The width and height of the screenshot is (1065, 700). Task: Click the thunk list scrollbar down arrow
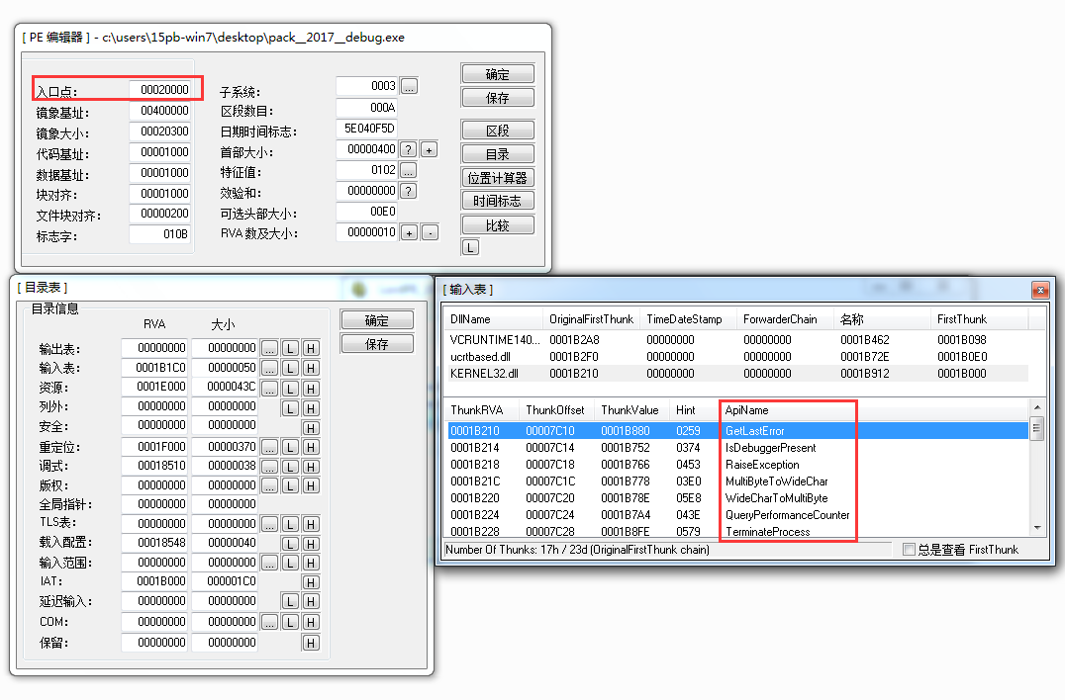pyautogui.click(x=1036, y=528)
